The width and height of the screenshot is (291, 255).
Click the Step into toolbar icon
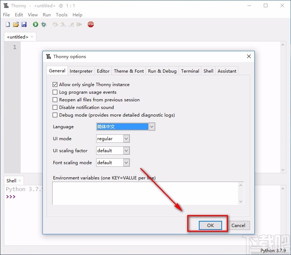click(x=63, y=25)
